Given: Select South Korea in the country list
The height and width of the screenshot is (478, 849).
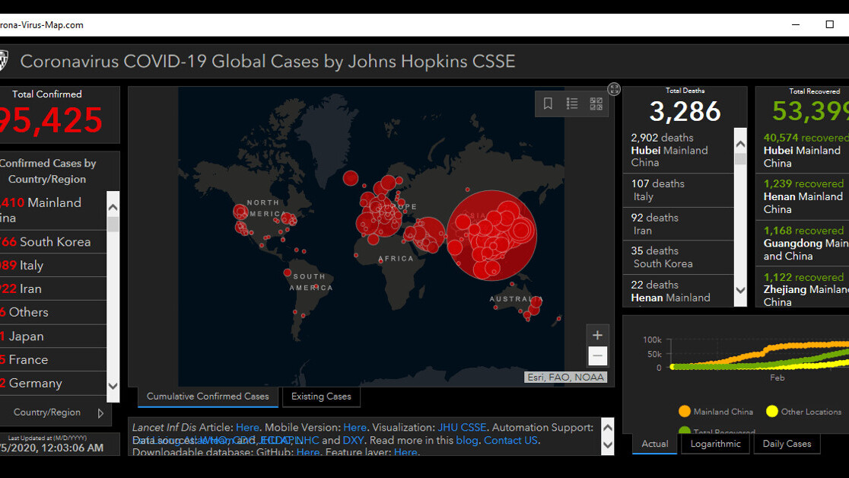Looking at the screenshot, I should 53,242.
